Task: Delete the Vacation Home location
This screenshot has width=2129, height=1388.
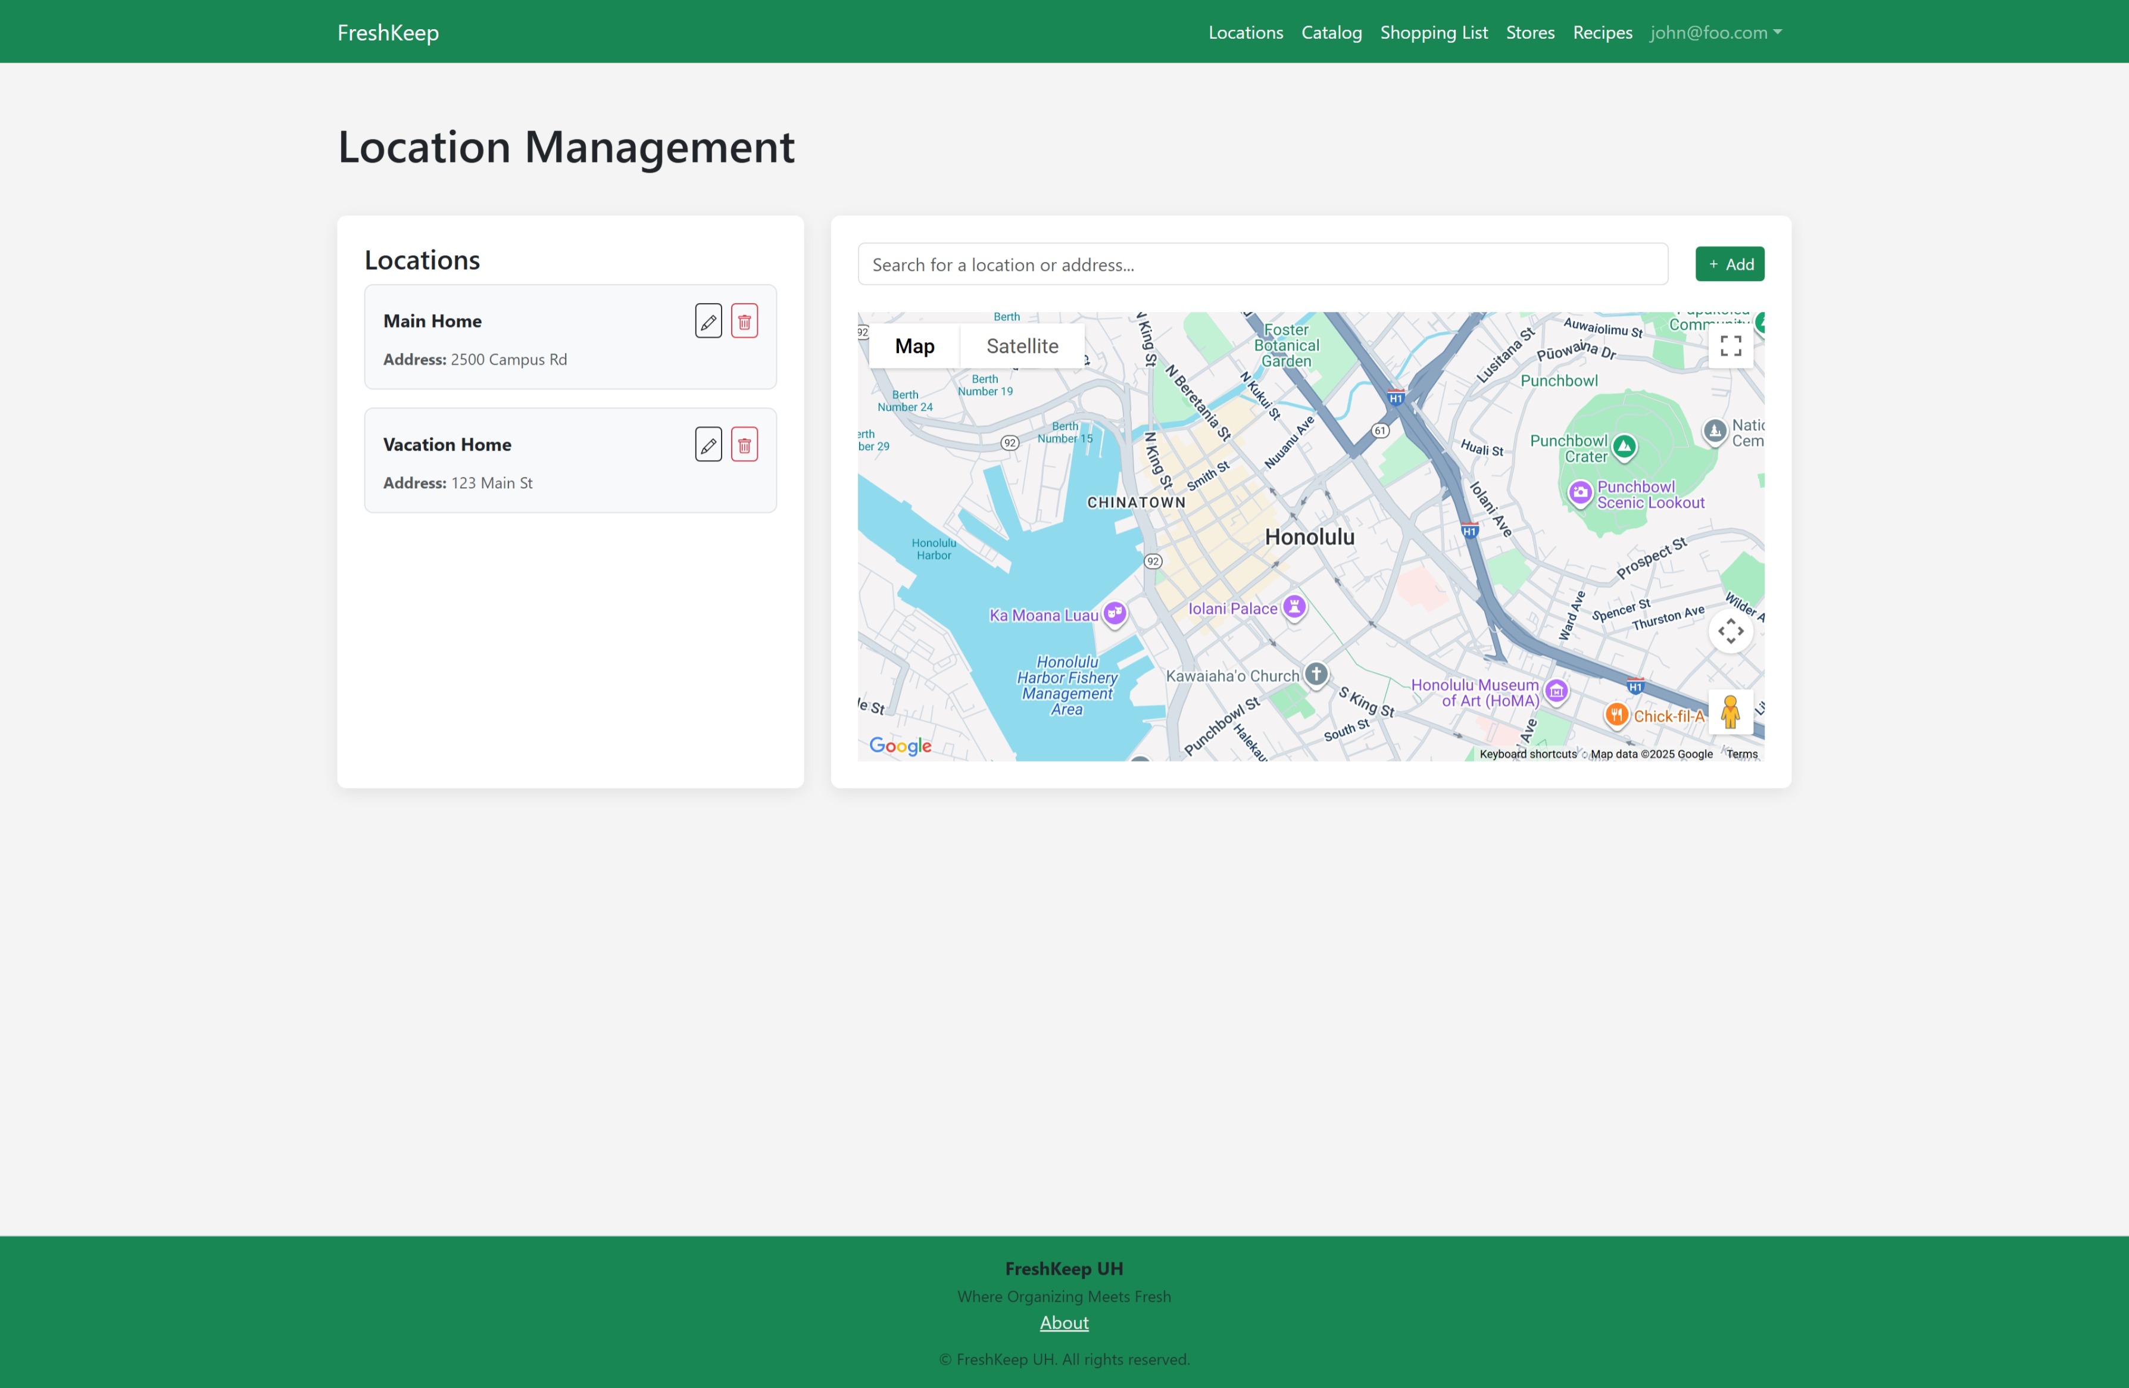Action: click(x=744, y=444)
